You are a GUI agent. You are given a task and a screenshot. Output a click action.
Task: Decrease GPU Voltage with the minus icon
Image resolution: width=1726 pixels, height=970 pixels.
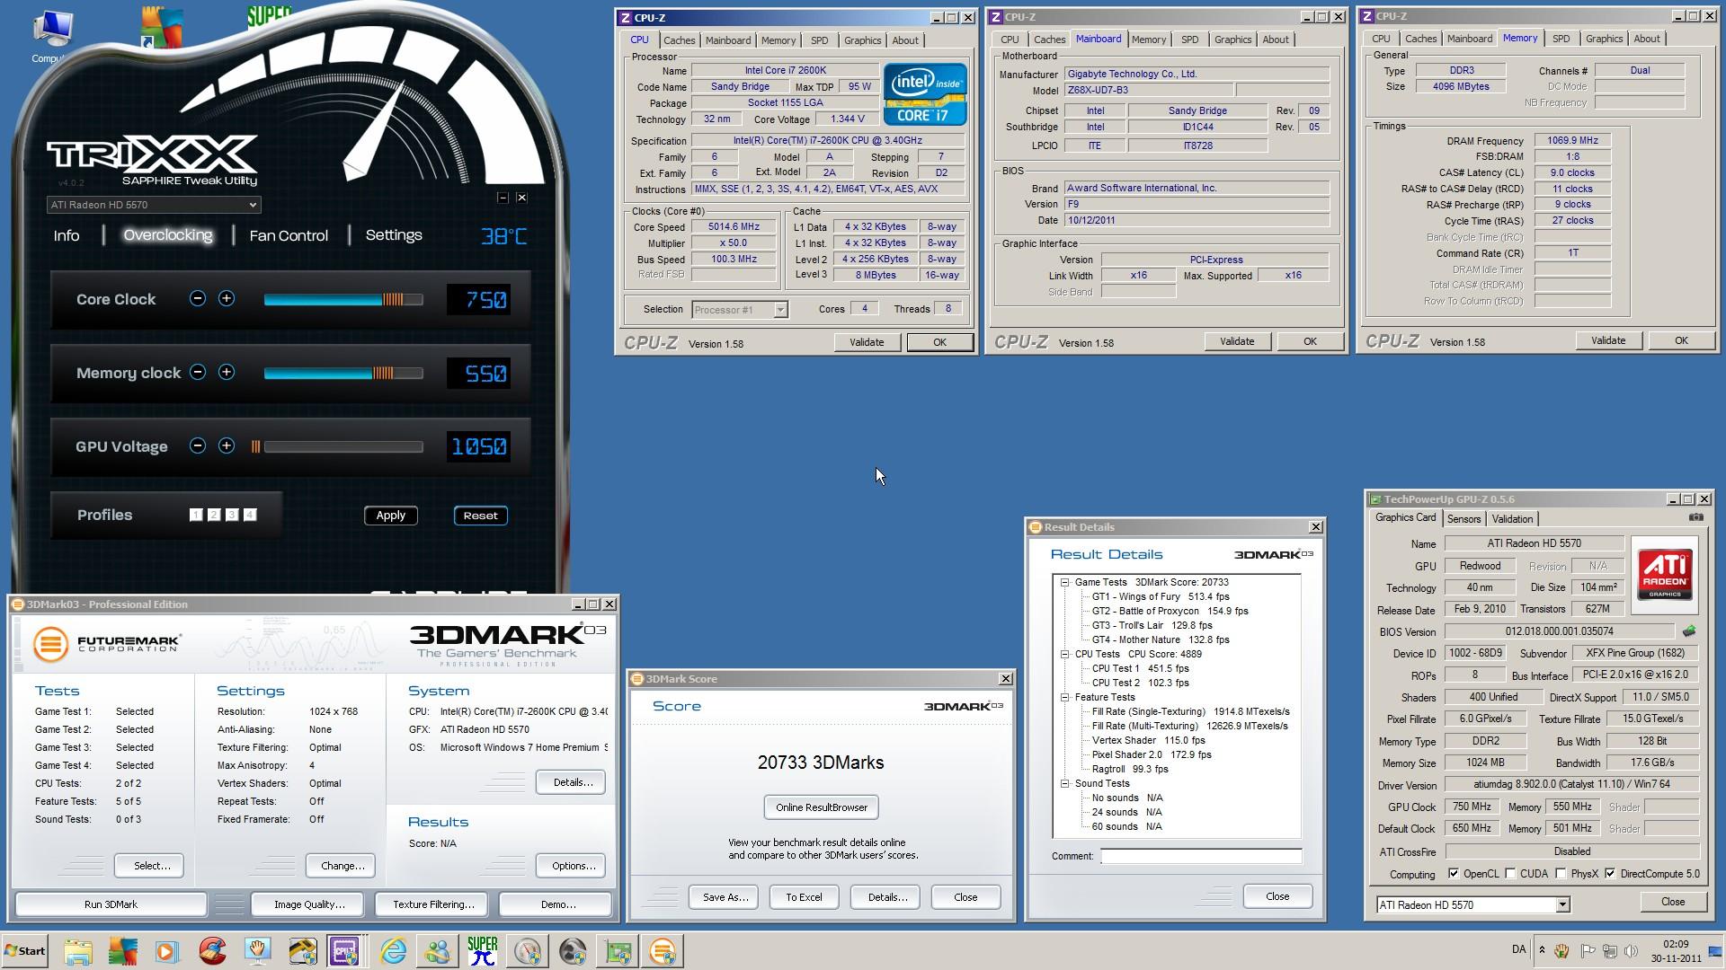198,445
